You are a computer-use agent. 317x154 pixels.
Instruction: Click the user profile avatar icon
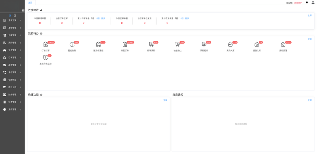point(313,3)
